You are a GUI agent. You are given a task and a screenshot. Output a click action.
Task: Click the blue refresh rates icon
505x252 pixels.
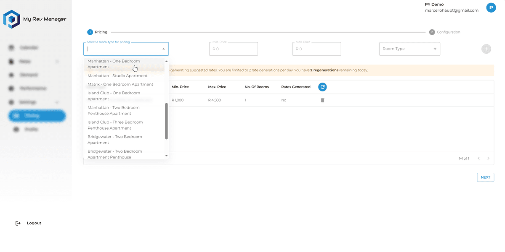point(322,87)
